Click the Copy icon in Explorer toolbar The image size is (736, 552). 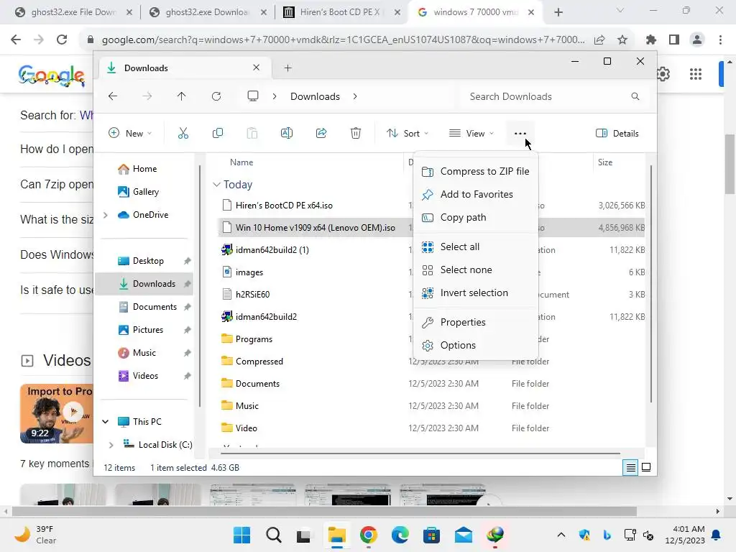[x=217, y=133]
